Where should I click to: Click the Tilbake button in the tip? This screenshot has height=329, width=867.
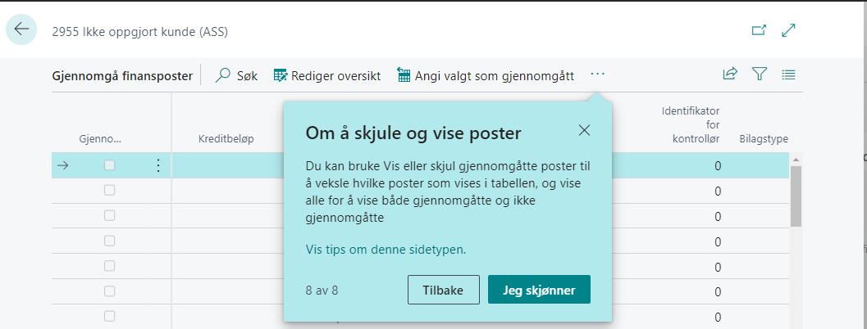click(443, 290)
